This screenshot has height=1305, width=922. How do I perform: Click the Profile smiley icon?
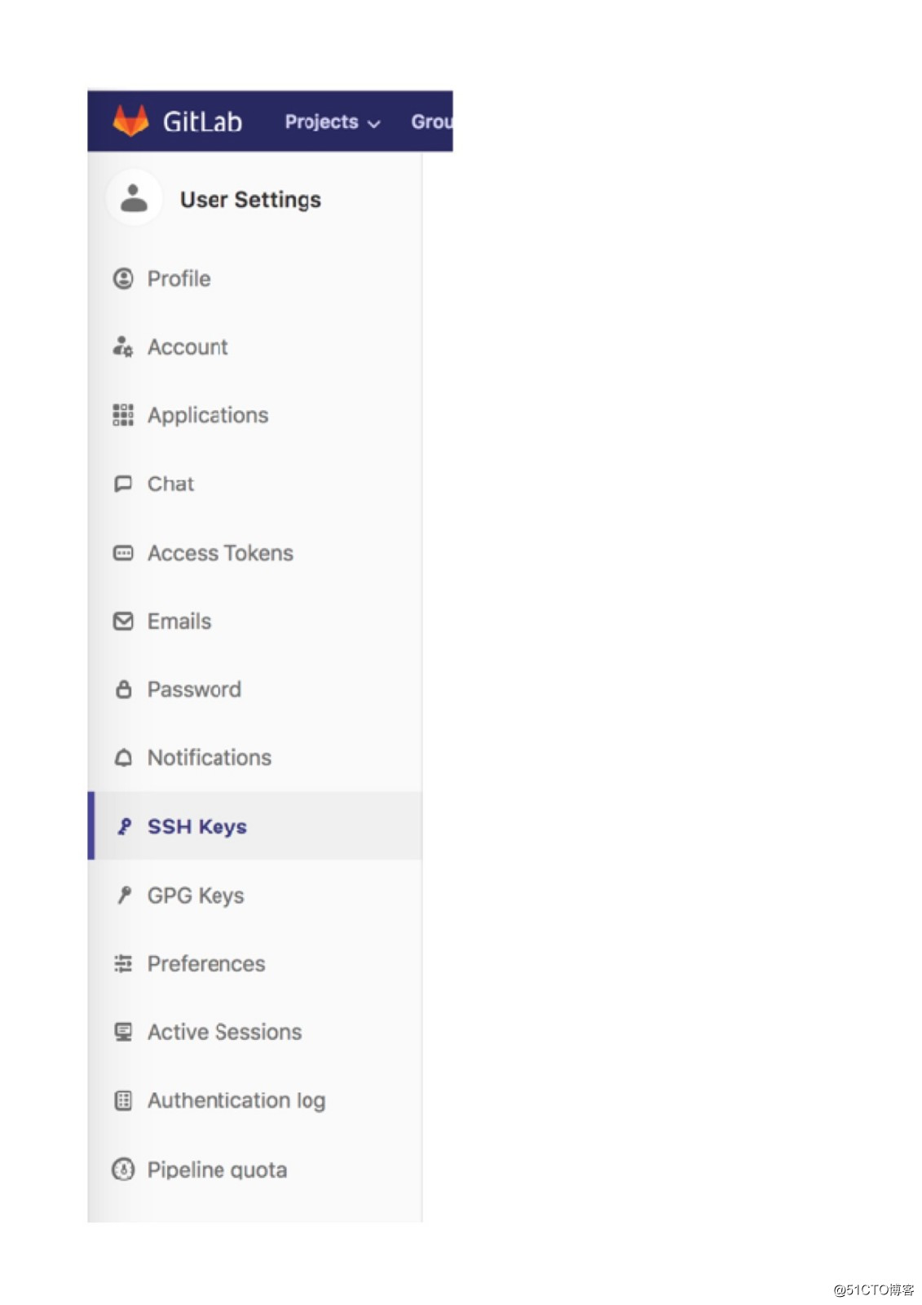pos(123,279)
